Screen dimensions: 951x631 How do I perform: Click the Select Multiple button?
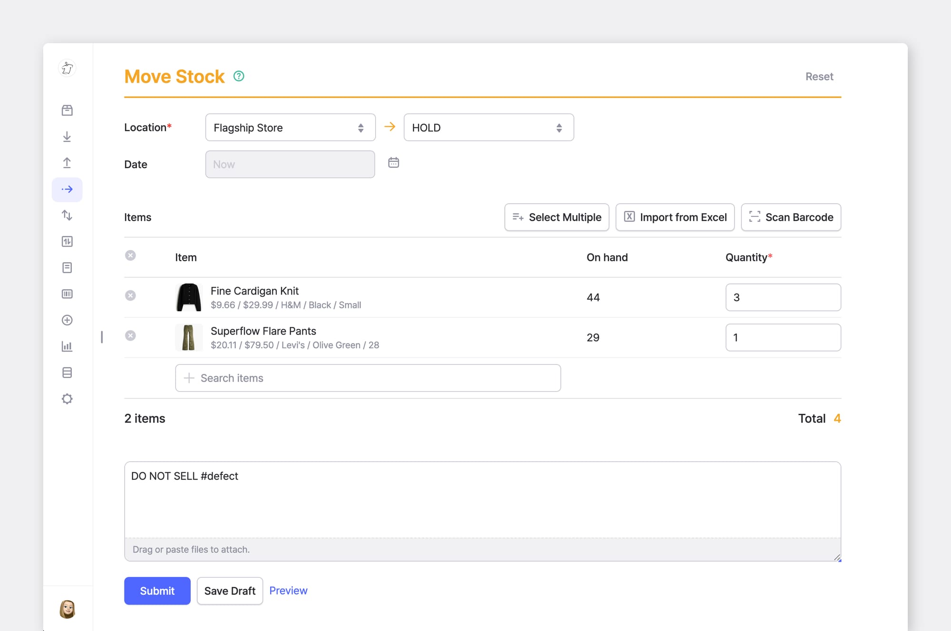(x=557, y=217)
